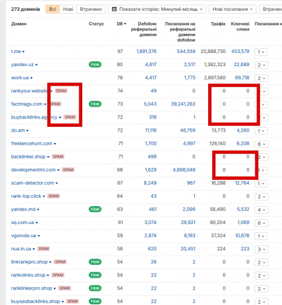This screenshot has width=282, height=305.
Task: Click SPAM badge beside rankxlinks.shop
Action: tap(58, 275)
